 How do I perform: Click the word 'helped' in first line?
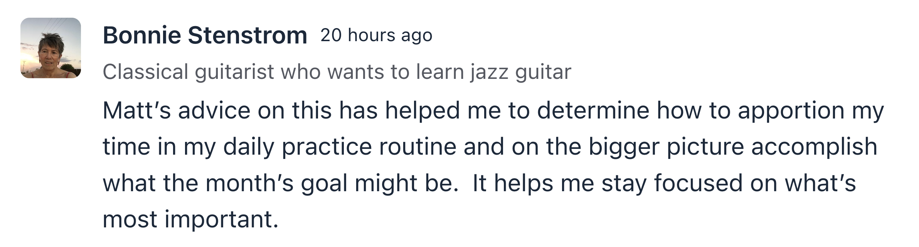pyautogui.click(x=422, y=111)
